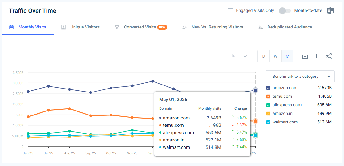
Task: Open the Monthly Visits tab
Action: coord(28,27)
